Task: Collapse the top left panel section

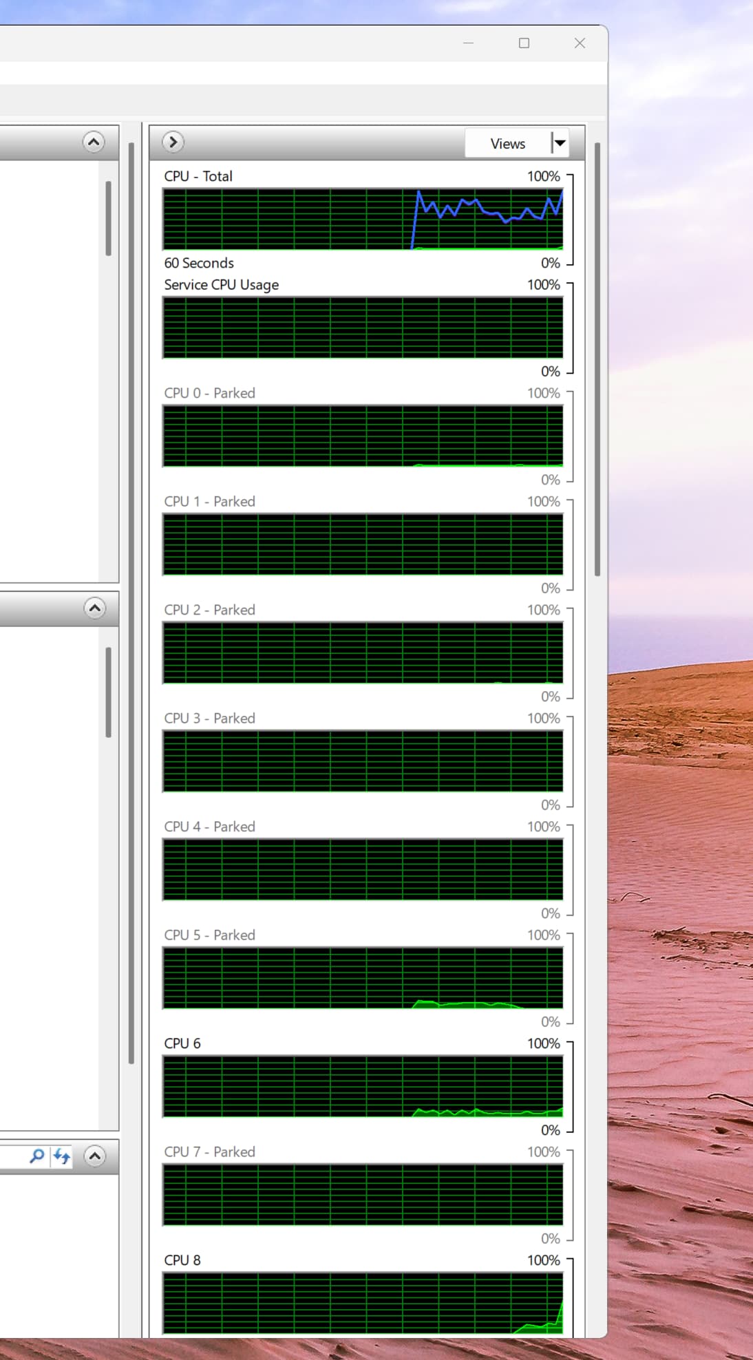Action: point(94,142)
